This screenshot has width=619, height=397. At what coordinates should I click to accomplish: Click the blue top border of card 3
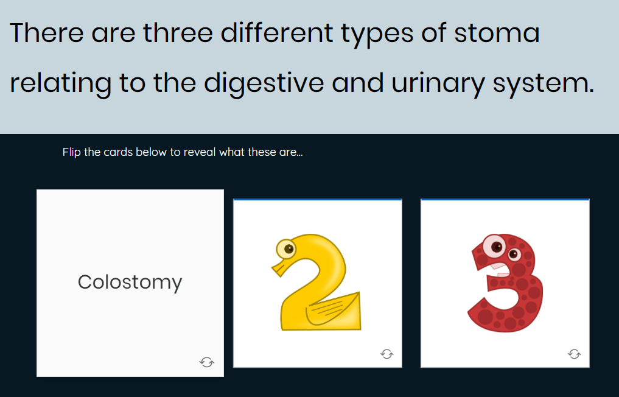click(505, 200)
